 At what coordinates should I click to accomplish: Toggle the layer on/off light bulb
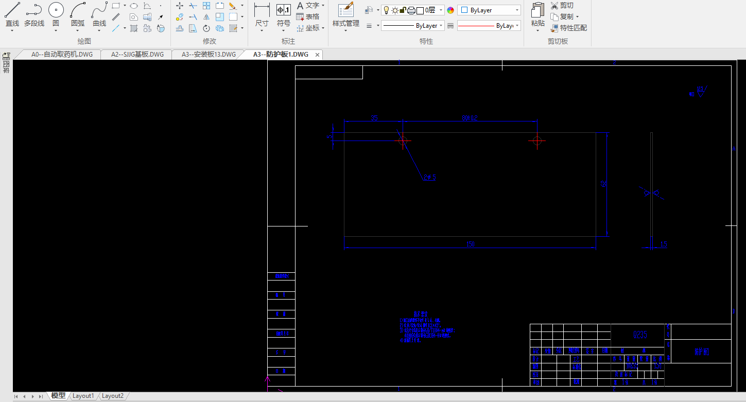387,10
